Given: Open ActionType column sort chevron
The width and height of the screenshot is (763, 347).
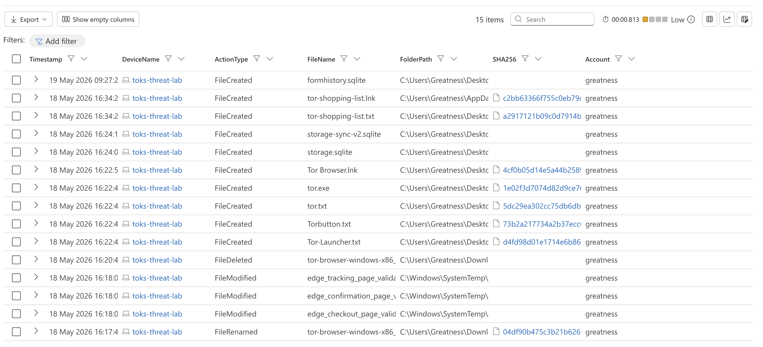Looking at the screenshot, I should coord(270,59).
